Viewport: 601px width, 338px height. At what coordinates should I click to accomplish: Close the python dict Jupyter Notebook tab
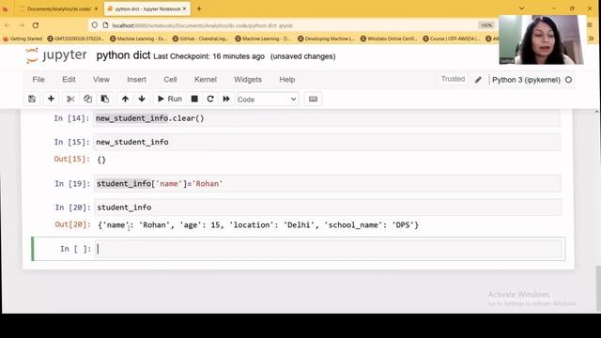point(184,8)
